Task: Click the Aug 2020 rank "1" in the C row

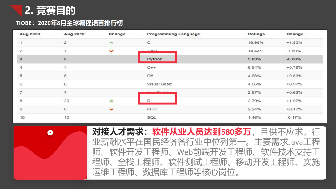Action: [x=21, y=43]
